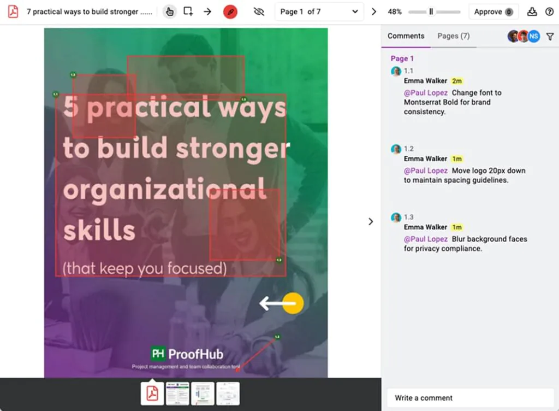Screen dimensions: 559x411
Task: Switch to the Pages (7) tab
Action: click(453, 36)
